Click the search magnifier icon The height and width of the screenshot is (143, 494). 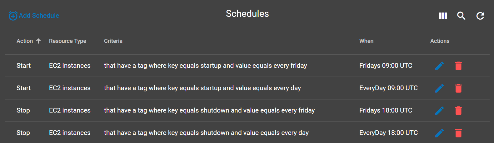click(x=461, y=16)
